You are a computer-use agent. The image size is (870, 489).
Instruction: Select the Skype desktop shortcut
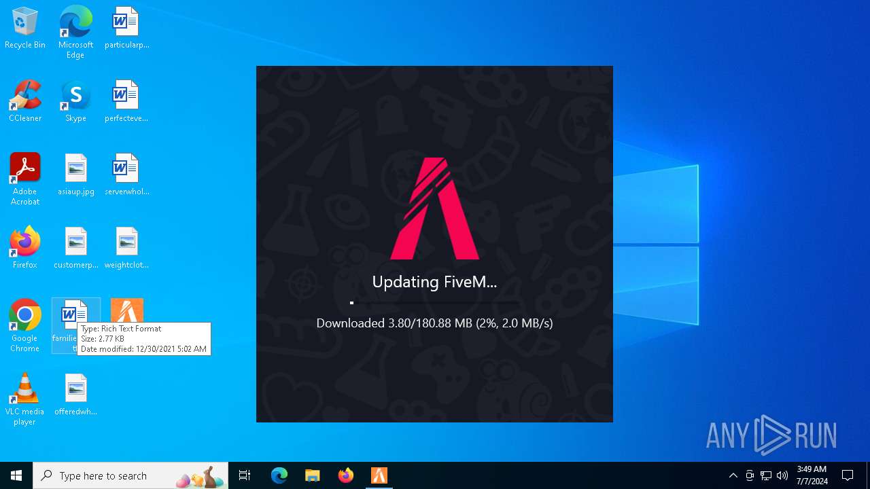75,102
